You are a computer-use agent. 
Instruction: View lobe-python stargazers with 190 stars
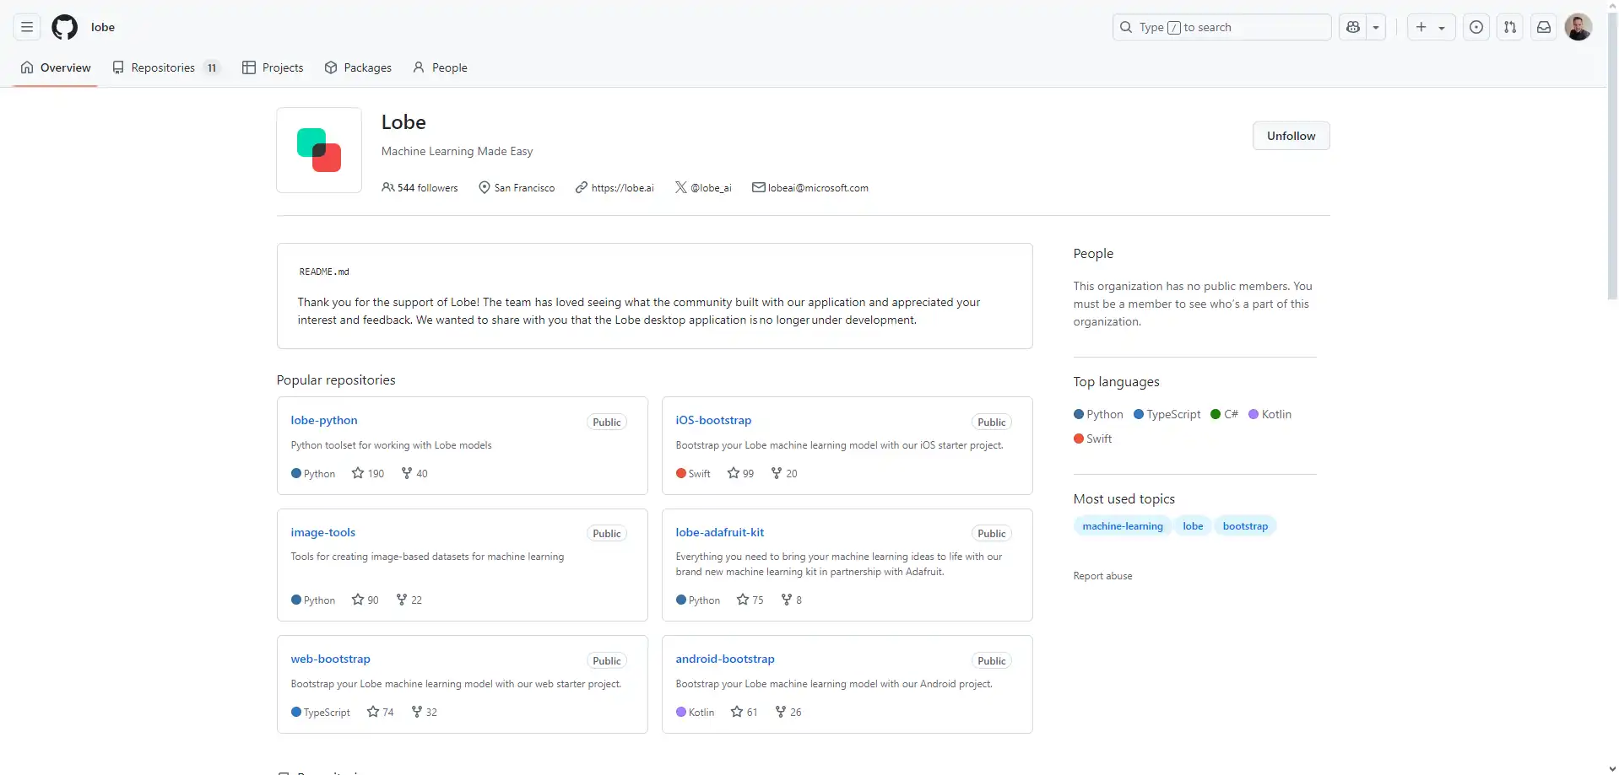point(368,473)
